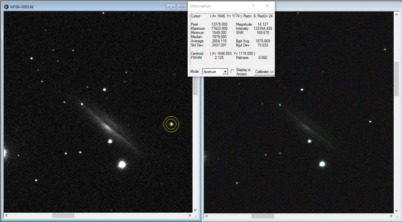The height and width of the screenshot is (222, 402).
Task: Click the M106-0003.fit window icon
Action: 5,7
